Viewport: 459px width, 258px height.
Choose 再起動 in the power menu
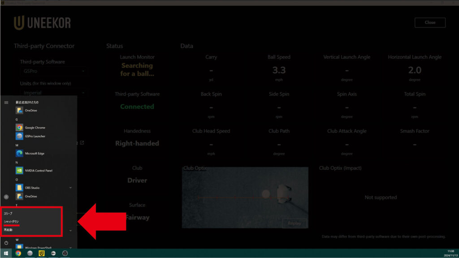pyautogui.click(x=9, y=230)
